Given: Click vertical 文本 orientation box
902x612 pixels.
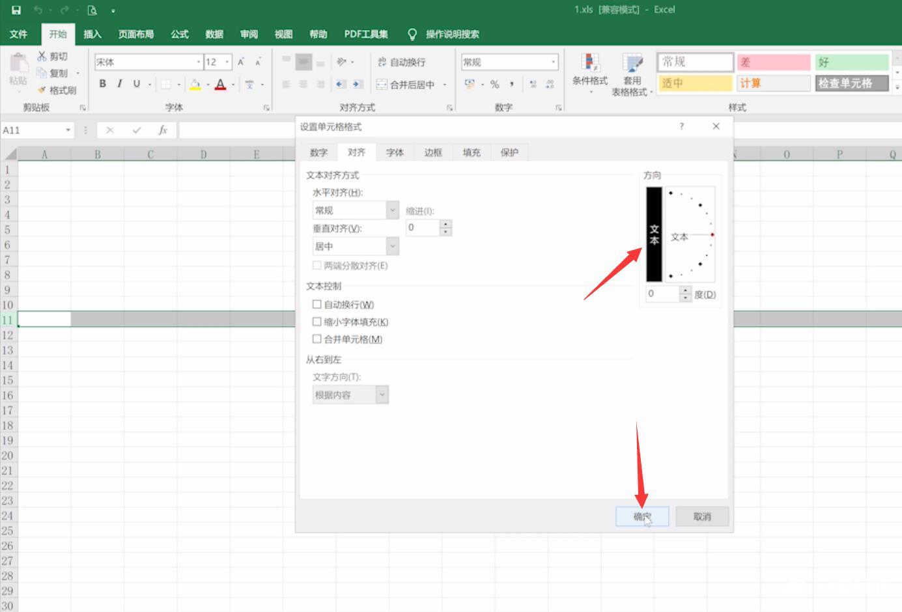Looking at the screenshot, I should (x=654, y=234).
